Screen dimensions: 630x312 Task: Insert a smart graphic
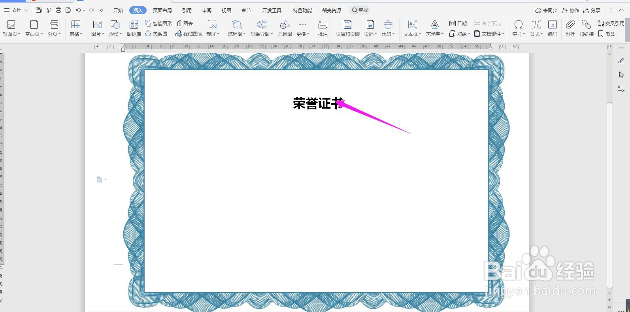click(158, 23)
